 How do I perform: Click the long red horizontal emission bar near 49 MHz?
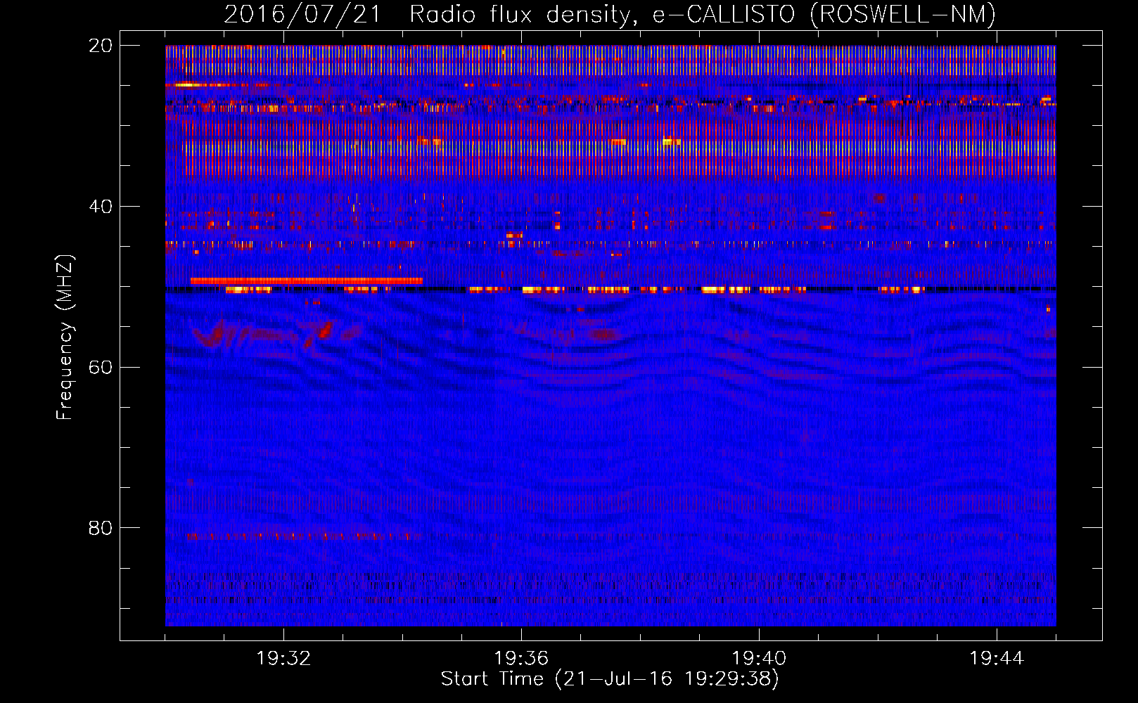(x=307, y=280)
